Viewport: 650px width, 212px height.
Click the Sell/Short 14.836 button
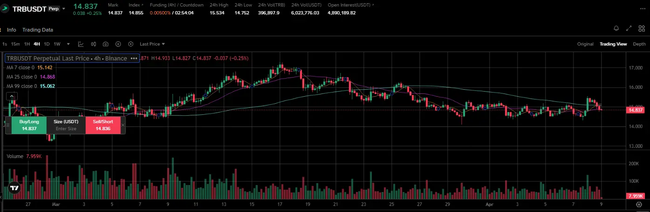click(103, 125)
